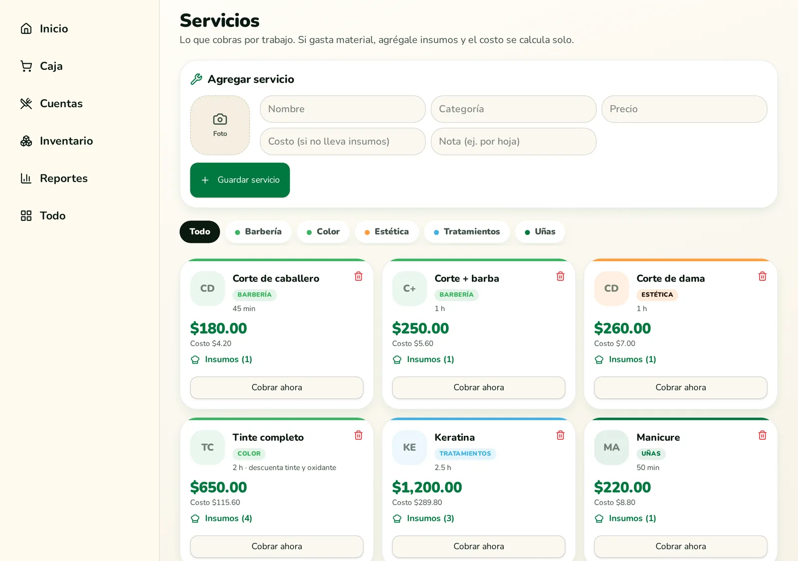This screenshot has height=561, width=798.
Task: Cobrar ahora for Corte de caballero
Action: point(277,387)
